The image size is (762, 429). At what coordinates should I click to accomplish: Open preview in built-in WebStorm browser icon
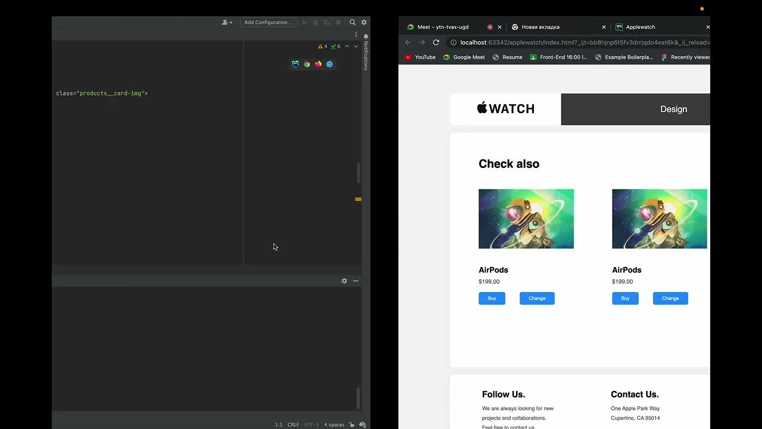[x=295, y=64]
